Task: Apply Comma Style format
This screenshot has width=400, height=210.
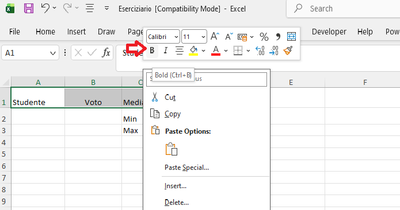Action: [x=278, y=37]
